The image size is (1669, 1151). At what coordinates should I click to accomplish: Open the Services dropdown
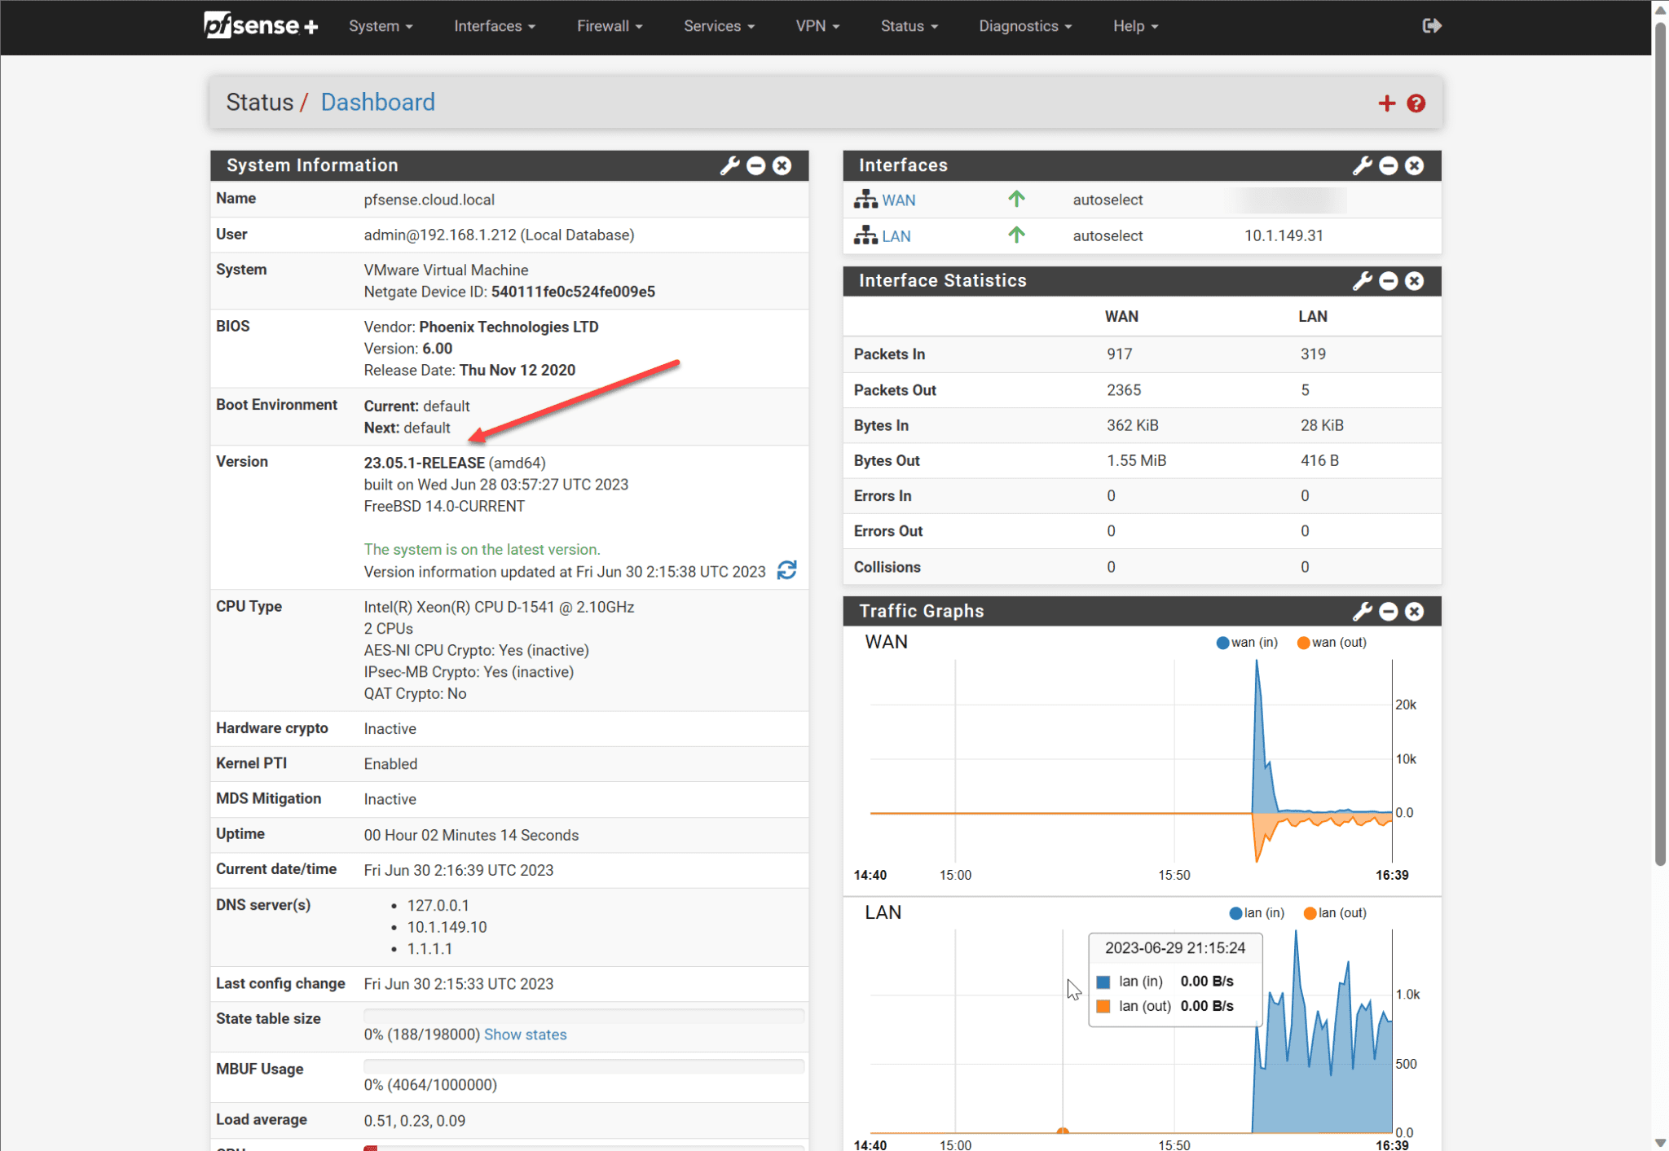pos(718,25)
